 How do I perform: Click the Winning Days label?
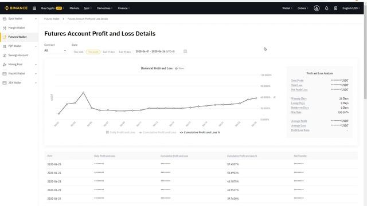click(x=299, y=98)
